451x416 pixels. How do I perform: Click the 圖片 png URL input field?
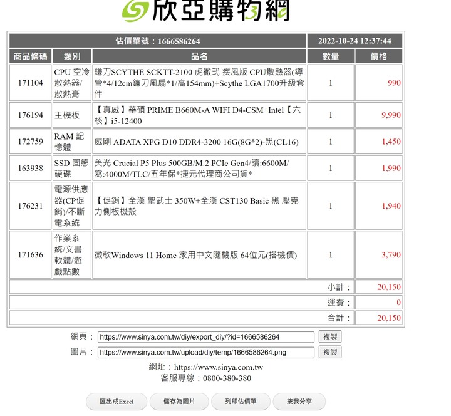pos(206,353)
